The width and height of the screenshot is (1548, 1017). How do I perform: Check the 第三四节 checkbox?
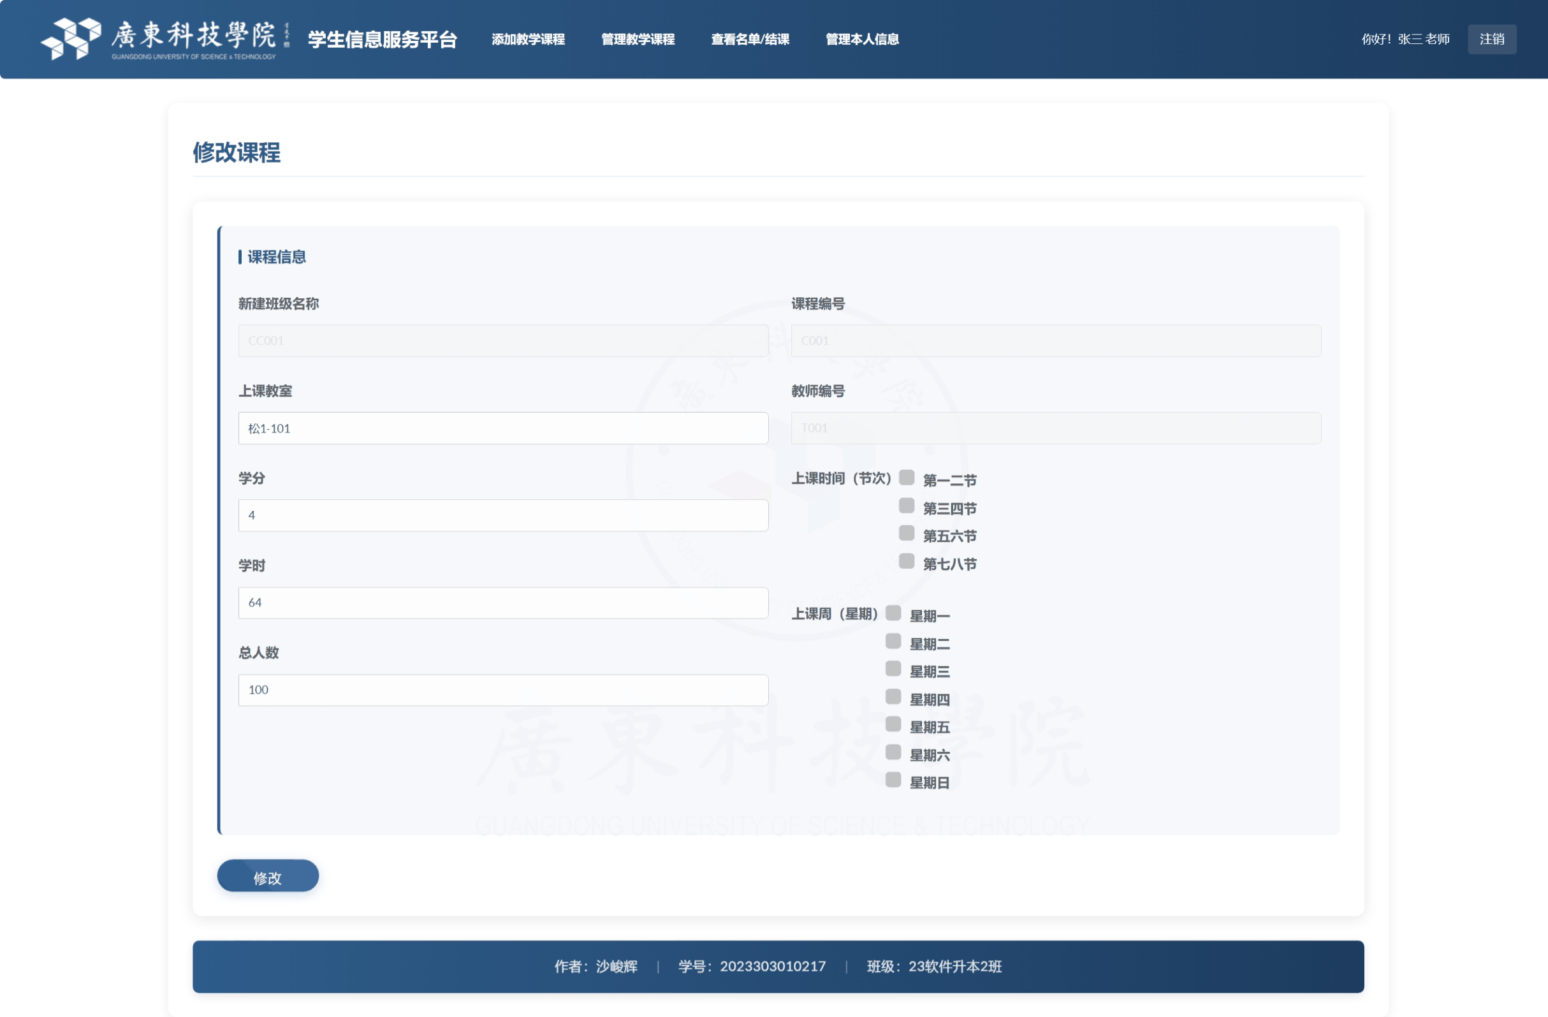906,506
